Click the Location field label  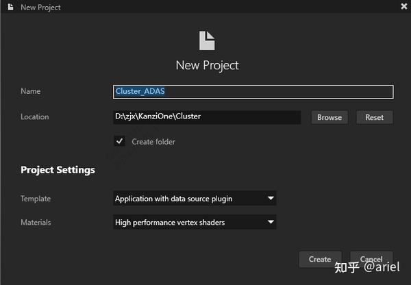point(35,117)
